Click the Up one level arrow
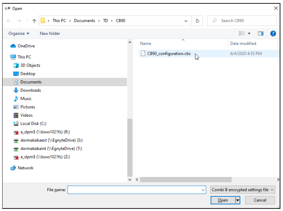This screenshot has width=283, height=211. pyautogui.click(x=34, y=21)
